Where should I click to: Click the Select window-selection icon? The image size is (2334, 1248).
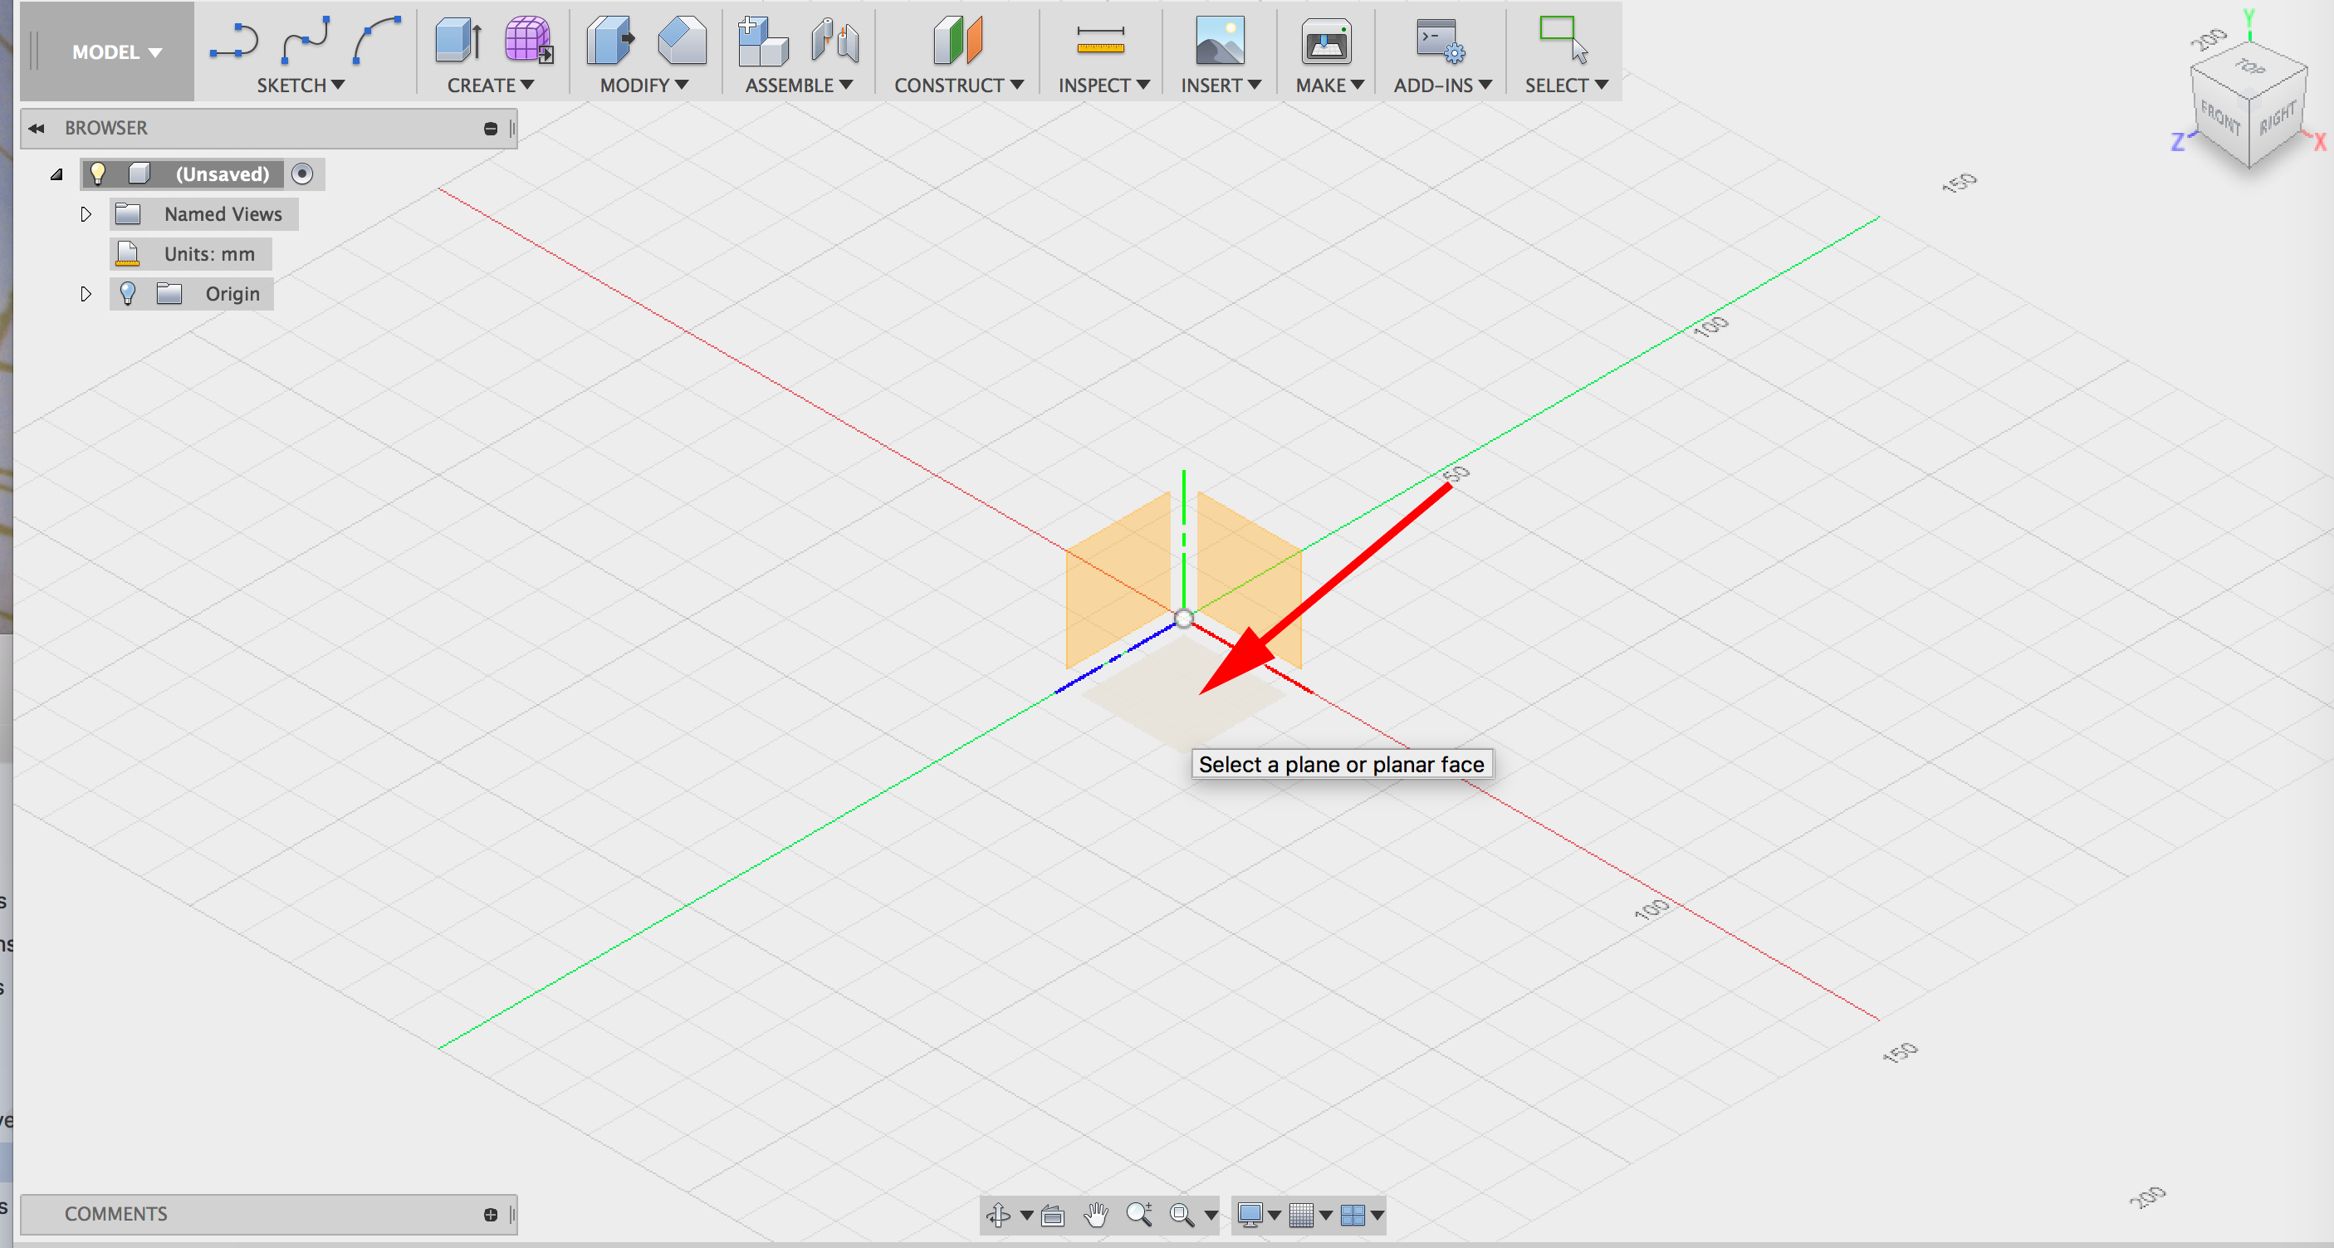click(1563, 41)
